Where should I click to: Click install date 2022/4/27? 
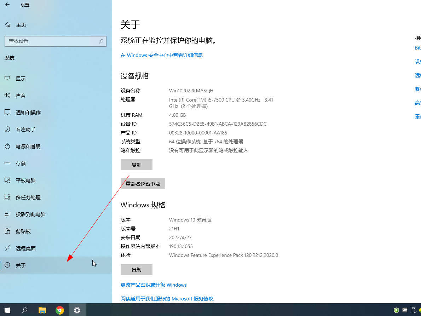(x=180, y=237)
